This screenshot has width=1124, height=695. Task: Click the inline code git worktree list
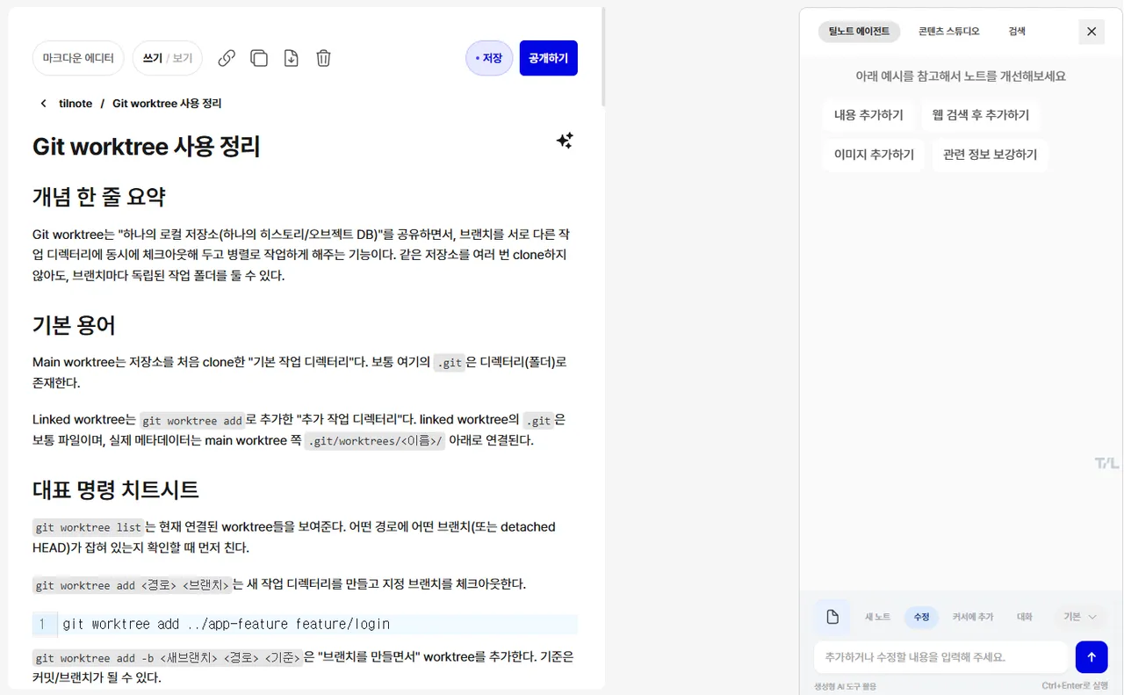coord(89,527)
